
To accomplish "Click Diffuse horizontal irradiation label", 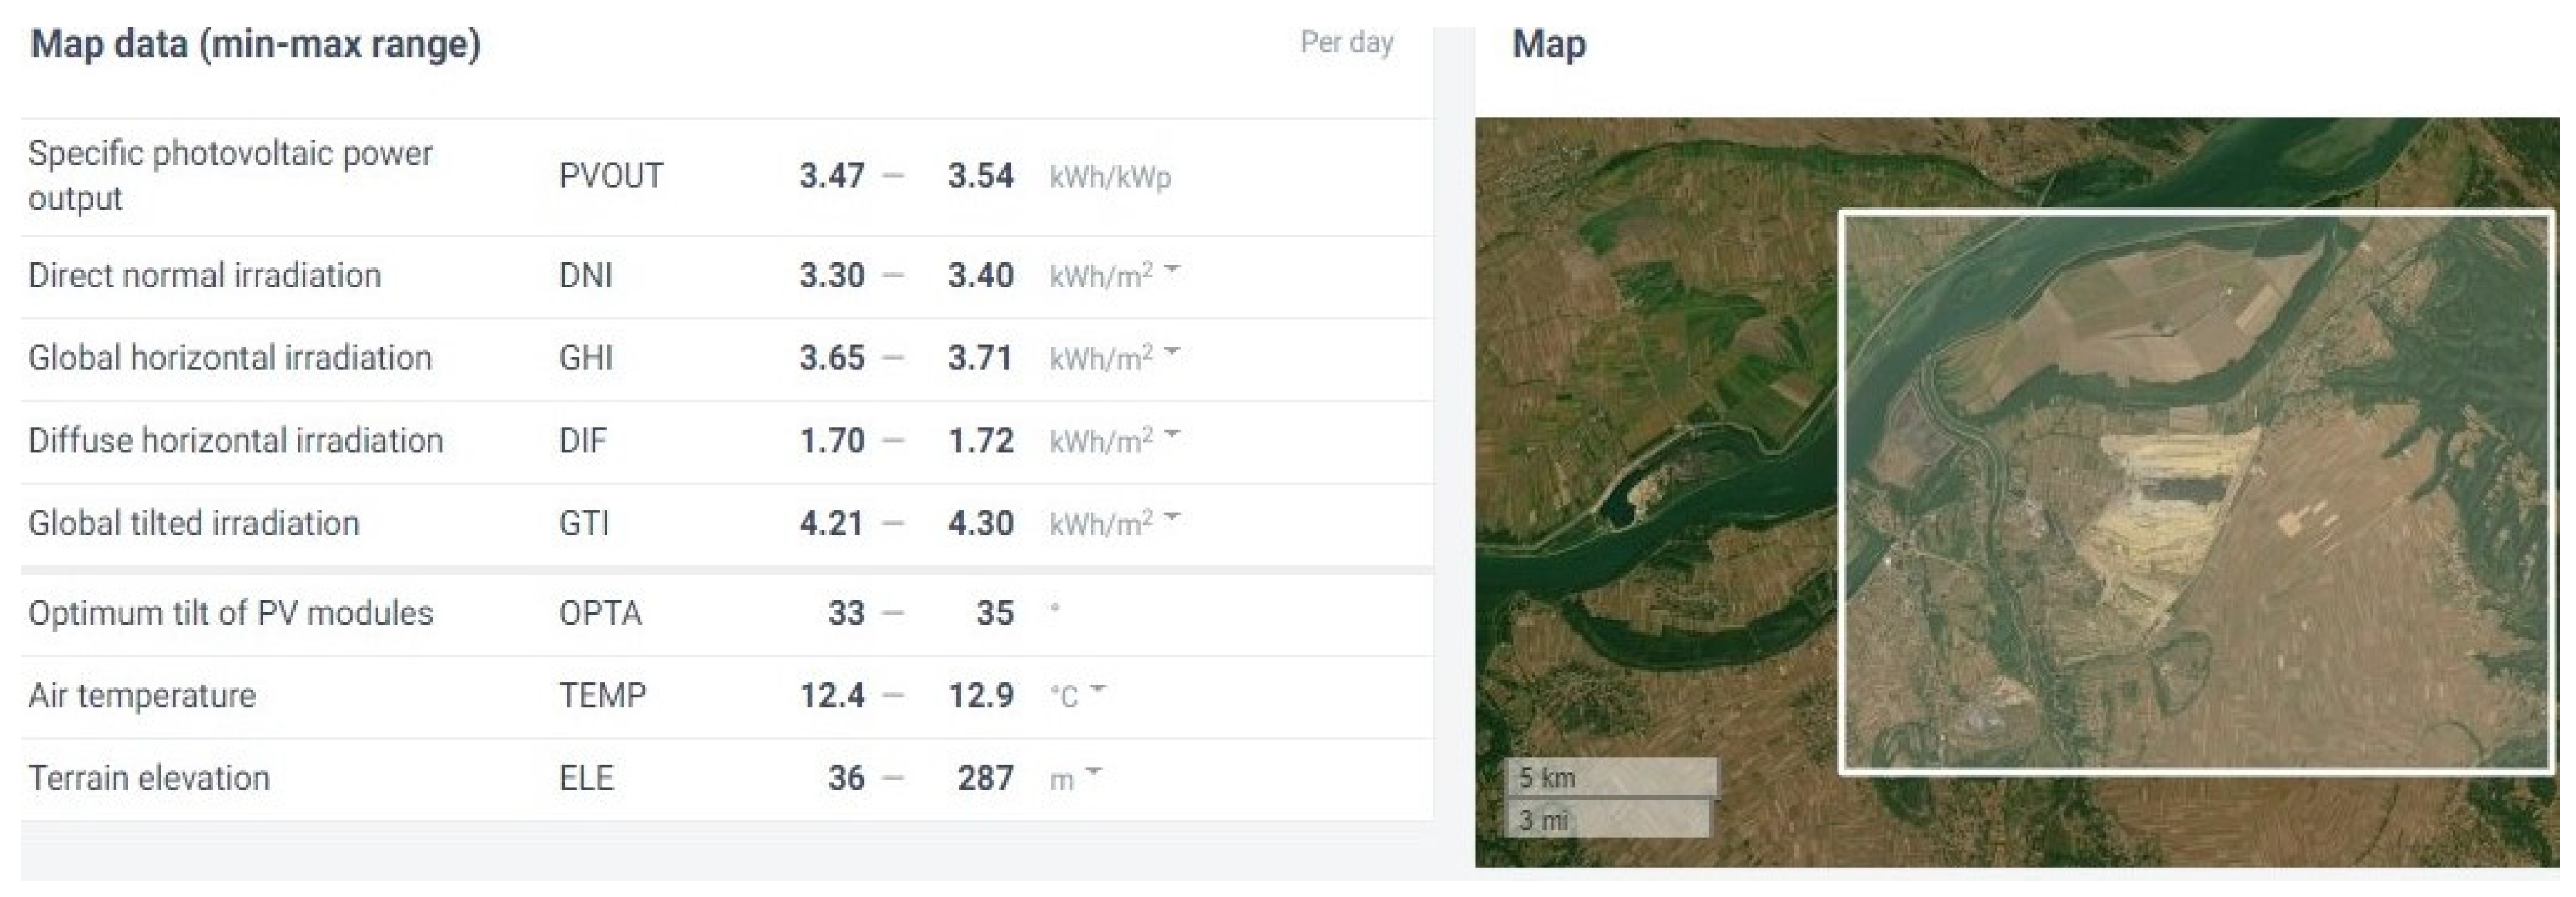I will [x=235, y=441].
